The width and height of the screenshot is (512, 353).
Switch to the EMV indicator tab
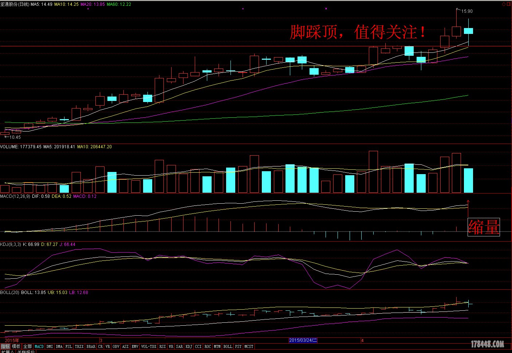pyautogui.click(x=135, y=346)
